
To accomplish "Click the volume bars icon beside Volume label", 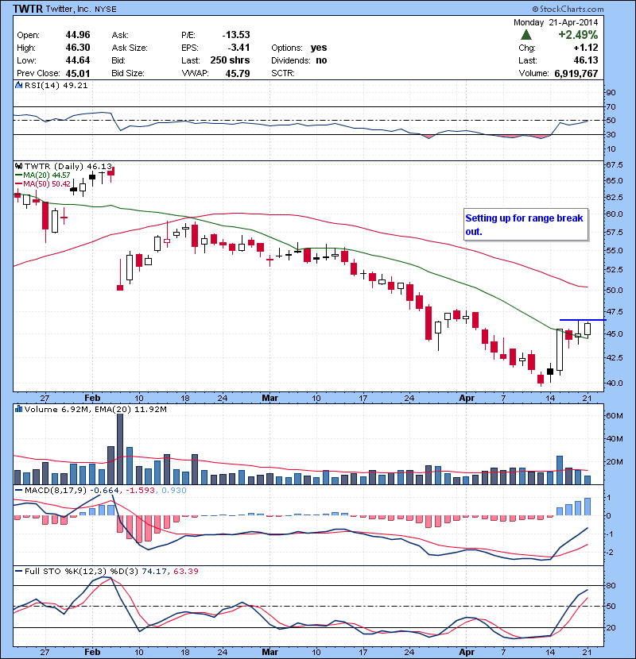I will tap(18, 409).
